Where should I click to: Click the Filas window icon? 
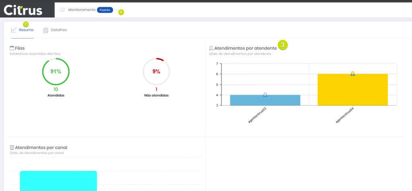tap(12, 48)
